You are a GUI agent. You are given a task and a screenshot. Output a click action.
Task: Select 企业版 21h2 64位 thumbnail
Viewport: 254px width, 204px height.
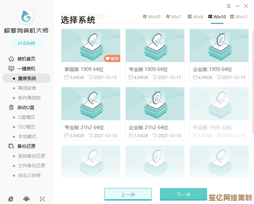155,104
